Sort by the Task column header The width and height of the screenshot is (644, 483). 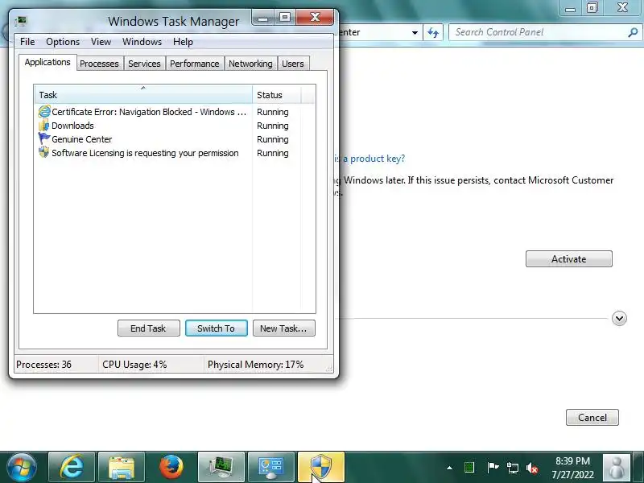143,94
